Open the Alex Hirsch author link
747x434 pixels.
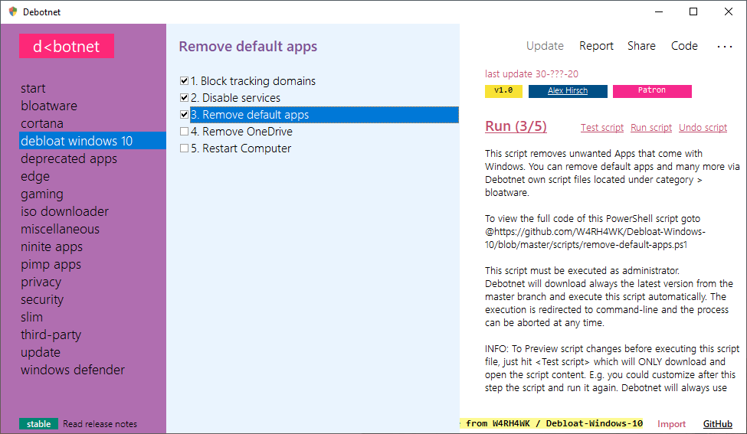pos(568,91)
